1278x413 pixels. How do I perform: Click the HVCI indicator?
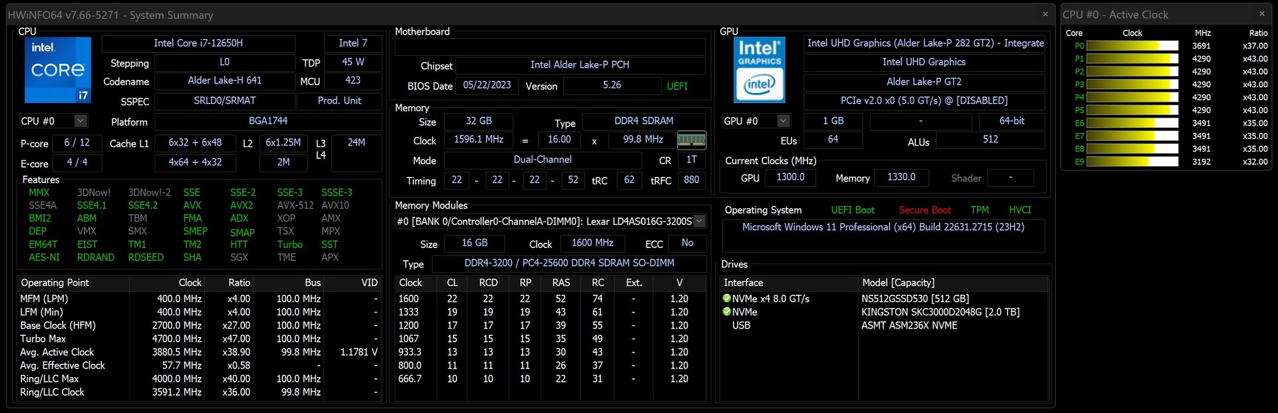tap(1020, 210)
